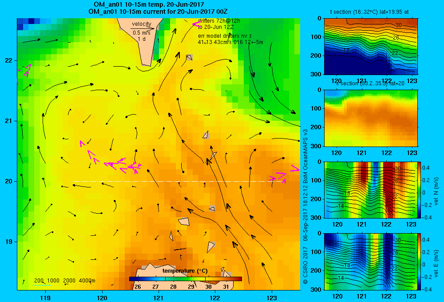
Task: Click the 'to 20-Jun 12Z' text
Action: [216, 27]
